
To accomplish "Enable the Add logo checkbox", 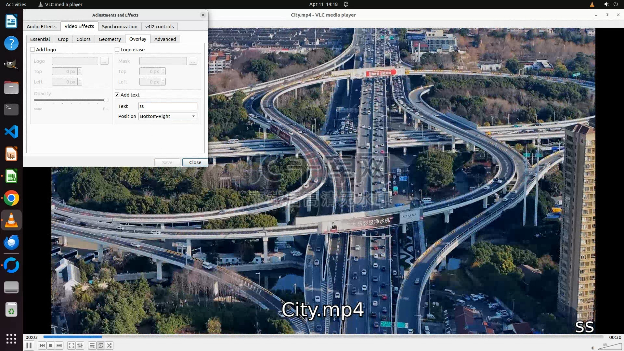I will [32, 49].
